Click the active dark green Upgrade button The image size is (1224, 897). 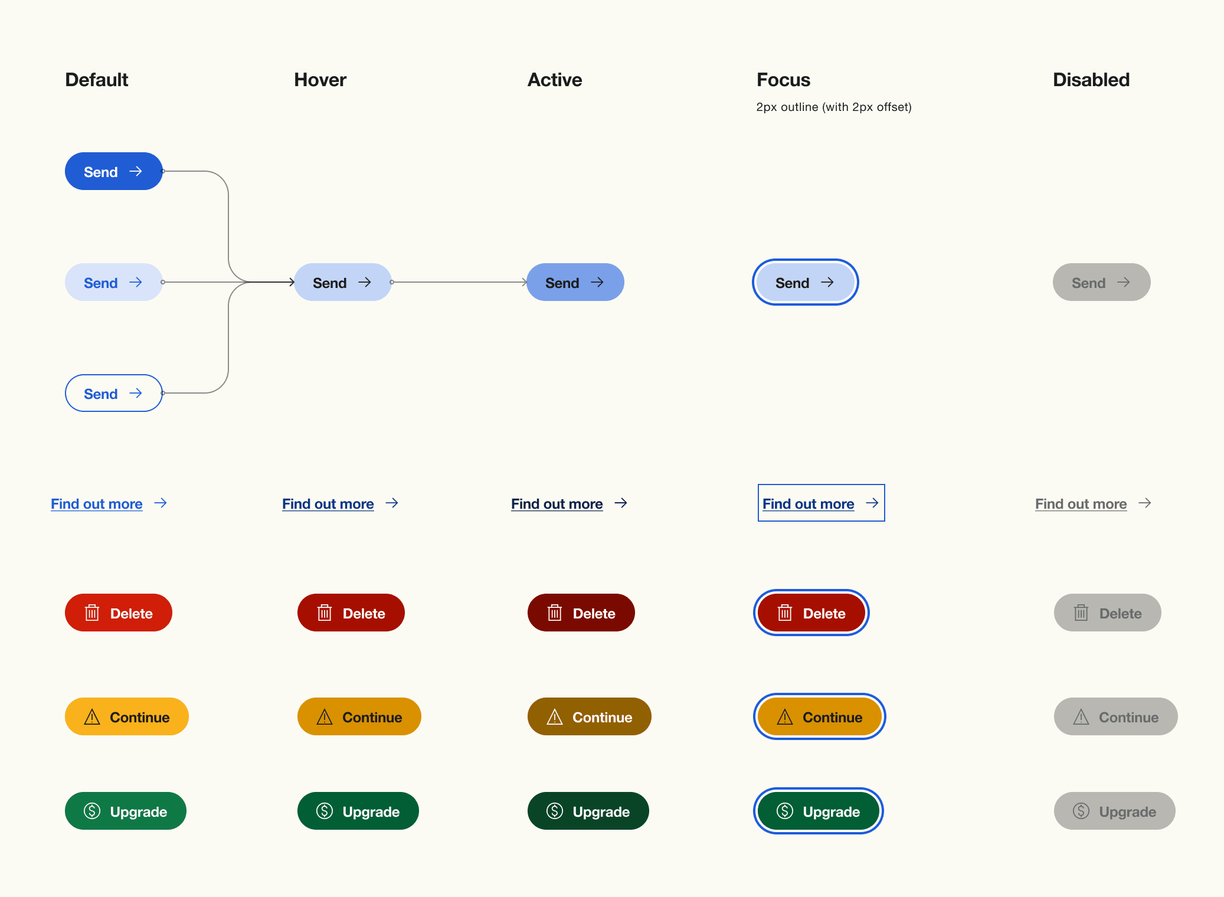[588, 811]
